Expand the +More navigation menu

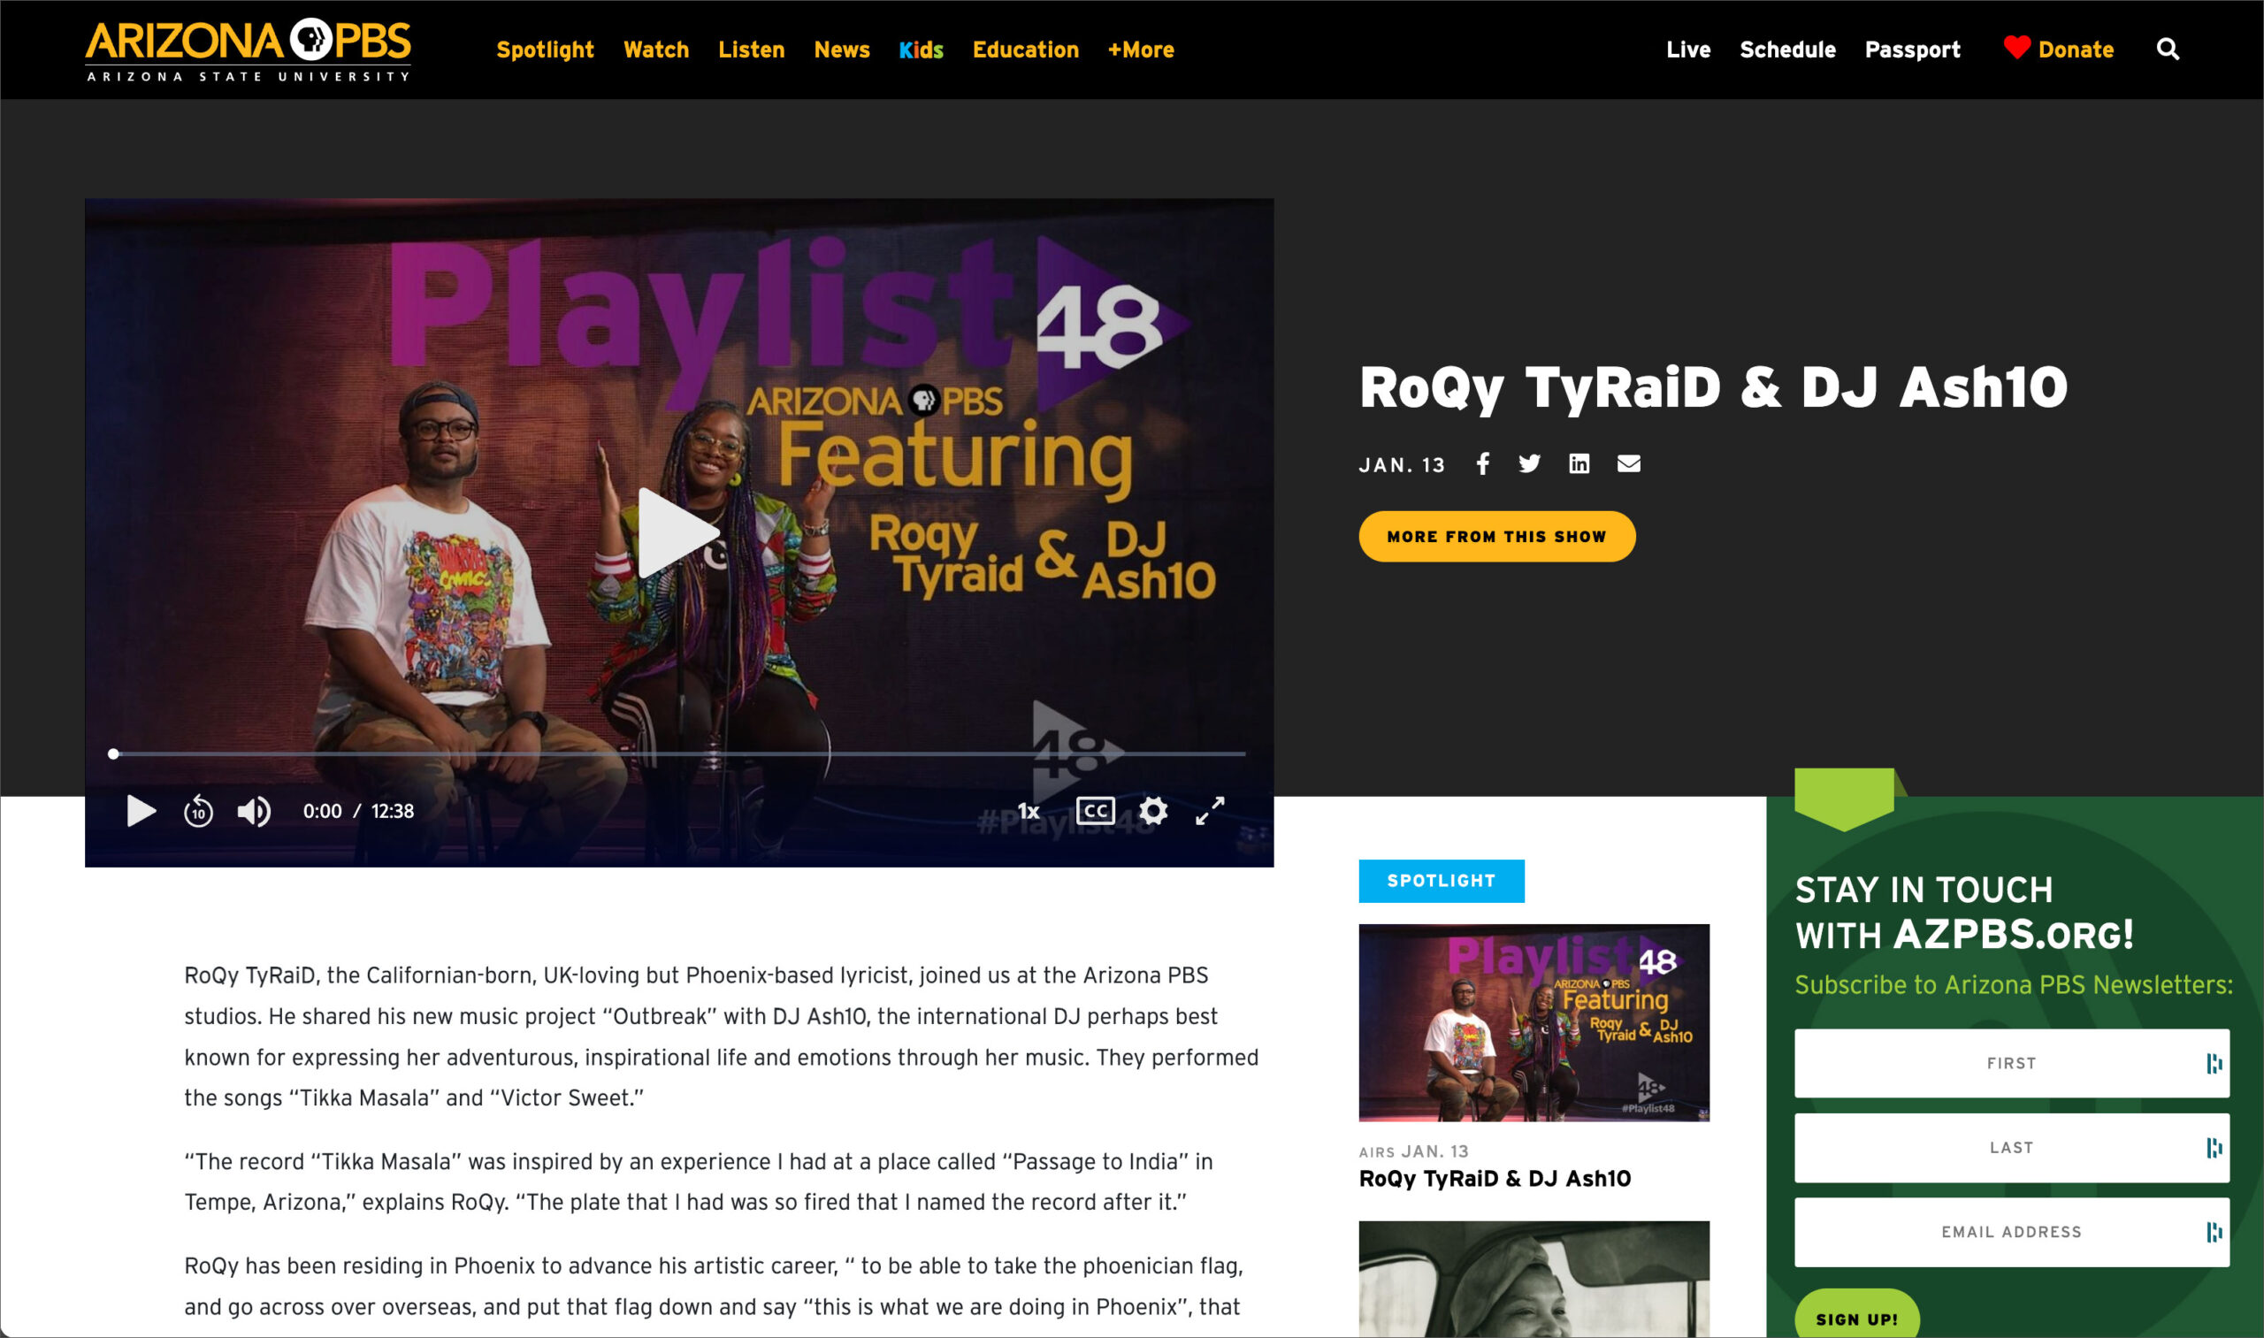tap(1141, 50)
